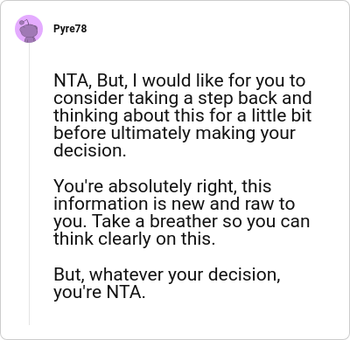The width and height of the screenshot is (350, 340).
Task: Click the line "before ultimately making your"
Action: tap(174, 134)
